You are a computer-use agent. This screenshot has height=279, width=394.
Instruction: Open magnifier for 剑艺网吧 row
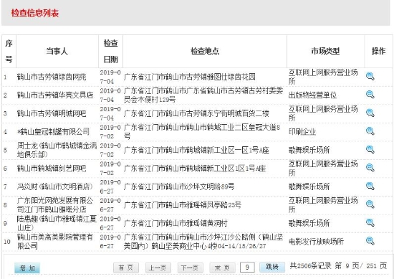pyautogui.click(x=370, y=168)
